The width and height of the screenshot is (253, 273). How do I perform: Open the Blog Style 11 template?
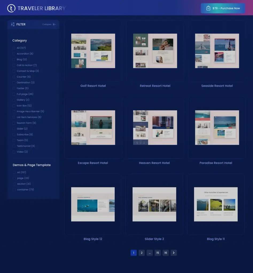coord(216,239)
